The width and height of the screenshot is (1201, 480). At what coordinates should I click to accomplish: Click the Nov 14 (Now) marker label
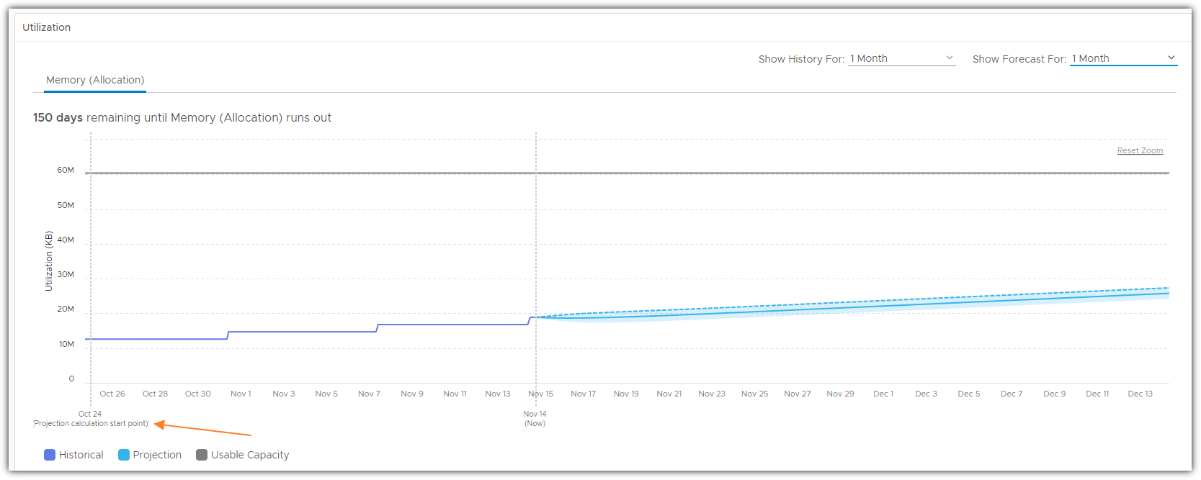click(x=535, y=418)
